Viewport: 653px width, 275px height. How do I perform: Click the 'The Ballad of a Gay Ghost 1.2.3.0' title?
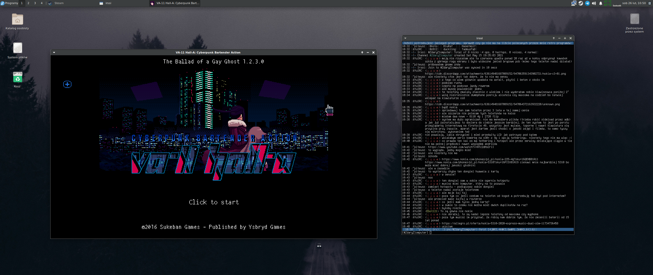tap(214, 62)
